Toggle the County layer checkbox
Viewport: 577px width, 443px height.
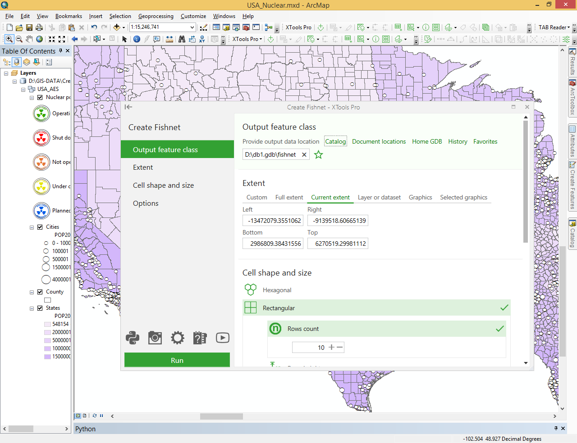pyautogui.click(x=40, y=292)
